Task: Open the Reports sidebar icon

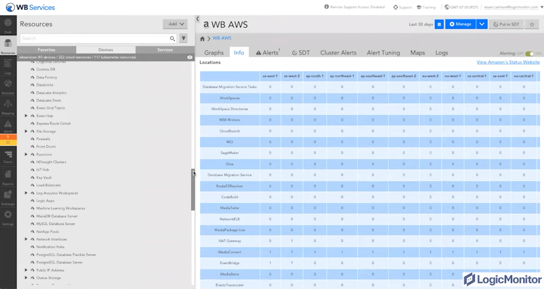Action: tap(8, 177)
